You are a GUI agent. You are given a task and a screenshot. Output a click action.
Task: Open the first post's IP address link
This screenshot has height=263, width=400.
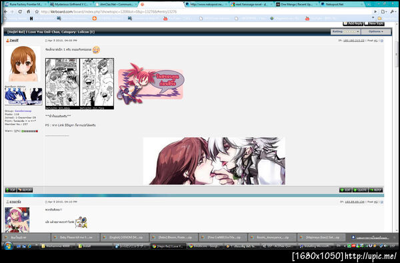[x=354, y=41]
